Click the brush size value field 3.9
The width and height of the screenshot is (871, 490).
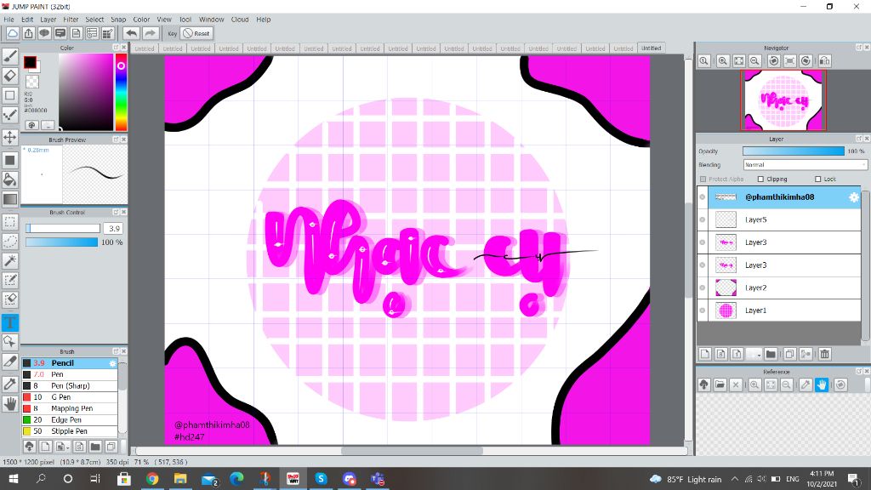coord(114,228)
